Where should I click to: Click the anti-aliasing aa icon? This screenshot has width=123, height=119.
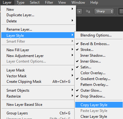pos(88,11)
